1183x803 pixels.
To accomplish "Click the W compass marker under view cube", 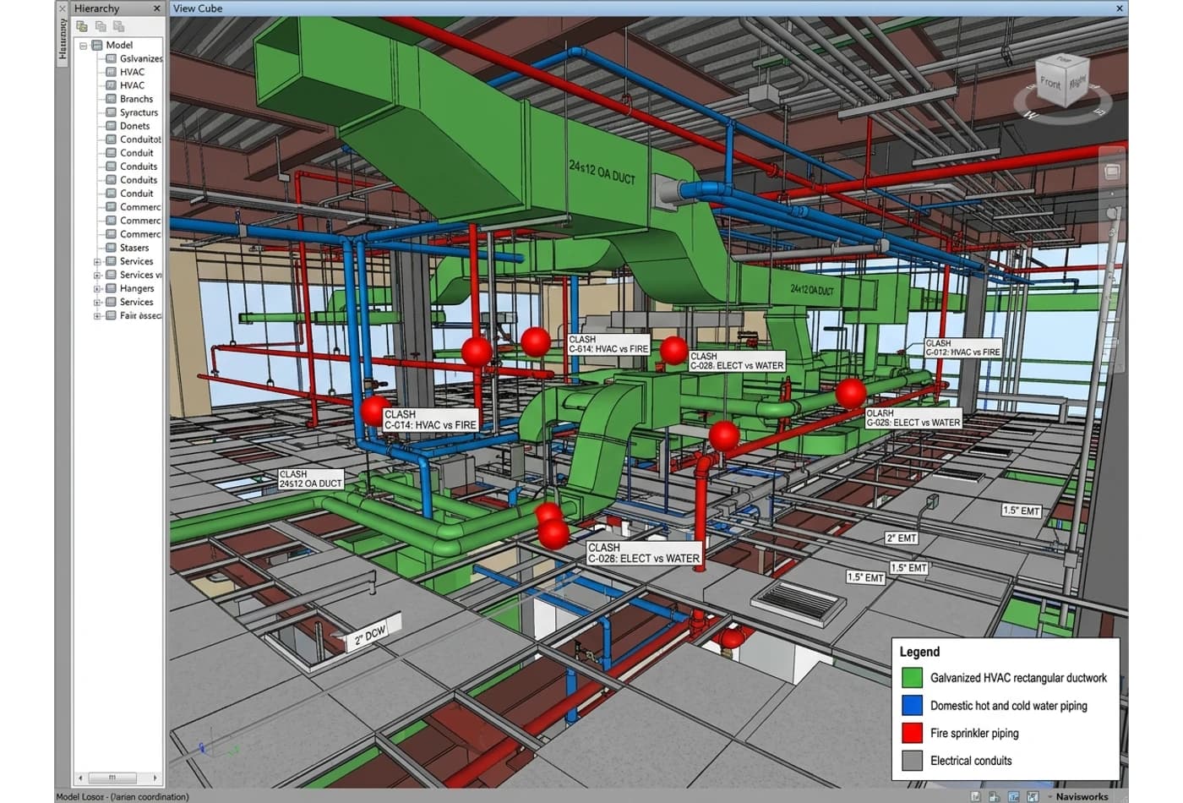I will tap(1029, 114).
